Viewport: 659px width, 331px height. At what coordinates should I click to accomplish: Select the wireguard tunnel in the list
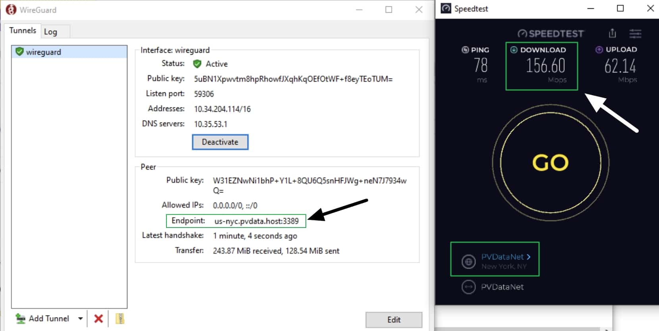[69, 52]
